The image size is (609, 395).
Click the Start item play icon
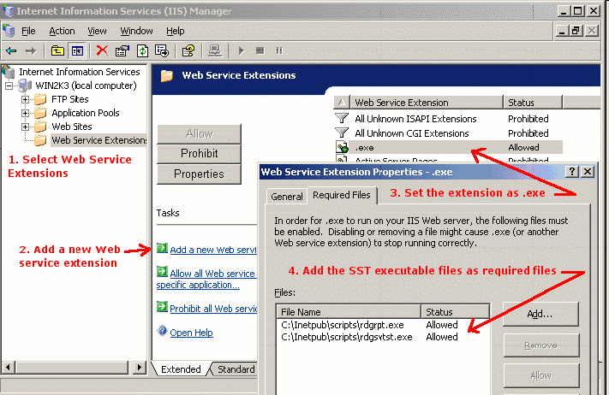click(x=242, y=50)
